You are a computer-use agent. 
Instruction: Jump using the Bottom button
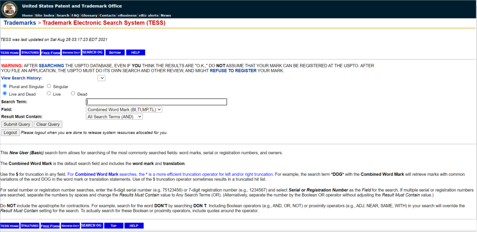coord(115,53)
